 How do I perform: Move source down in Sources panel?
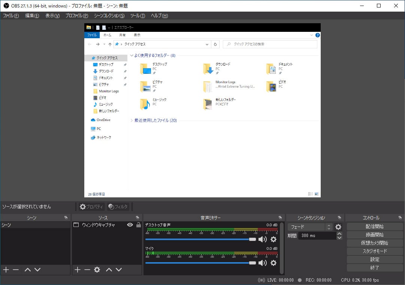(x=119, y=270)
